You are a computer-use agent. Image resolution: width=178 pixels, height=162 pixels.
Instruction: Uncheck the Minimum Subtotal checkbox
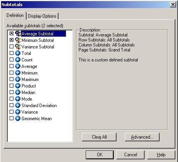click(x=12, y=40)
